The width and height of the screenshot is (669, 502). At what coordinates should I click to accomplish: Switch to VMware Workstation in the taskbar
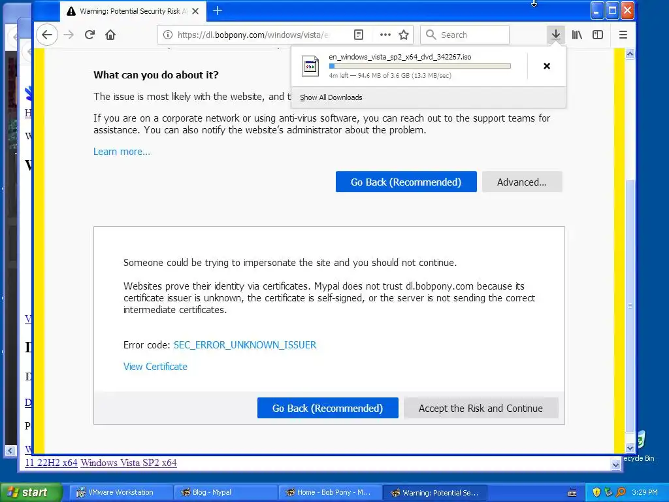pos(121,492)
